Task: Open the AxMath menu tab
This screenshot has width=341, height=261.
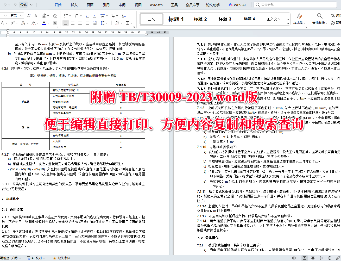Action: (156, 4)
